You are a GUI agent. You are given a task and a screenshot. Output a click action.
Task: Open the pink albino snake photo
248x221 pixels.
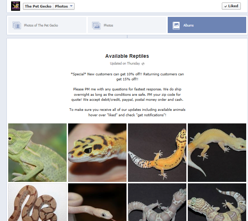[x=97, y=202]
